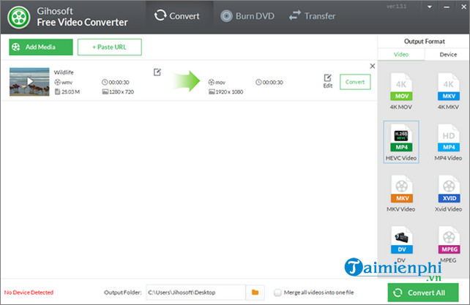Image resolution: width=470 pixels, height=305 pixels.
Task: Click Convert button for Wildlife row
Action: tap(355, 82)
